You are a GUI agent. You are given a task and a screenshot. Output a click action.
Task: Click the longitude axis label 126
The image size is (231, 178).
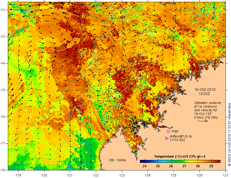(199, 175)
